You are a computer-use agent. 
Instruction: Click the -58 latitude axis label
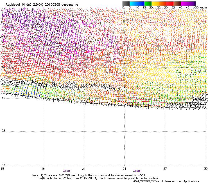point(3,131)
